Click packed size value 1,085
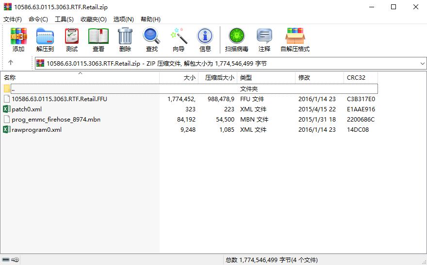The width and height of the screenshot is (427, 265). pos(227,129)
